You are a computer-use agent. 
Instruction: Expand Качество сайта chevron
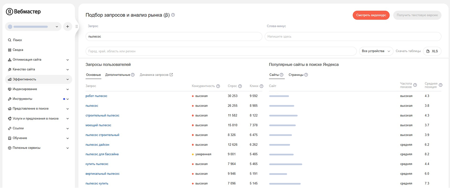tap(67, 70)
